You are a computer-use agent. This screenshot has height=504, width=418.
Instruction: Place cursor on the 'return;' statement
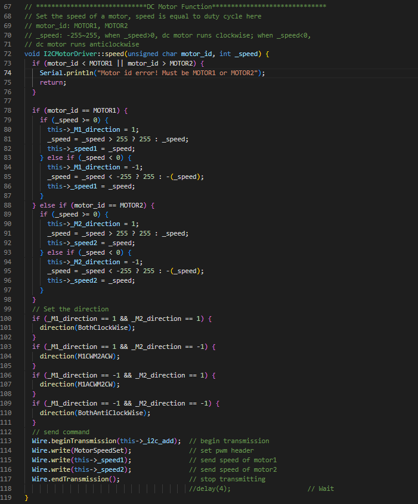click(x=53, y=82)
